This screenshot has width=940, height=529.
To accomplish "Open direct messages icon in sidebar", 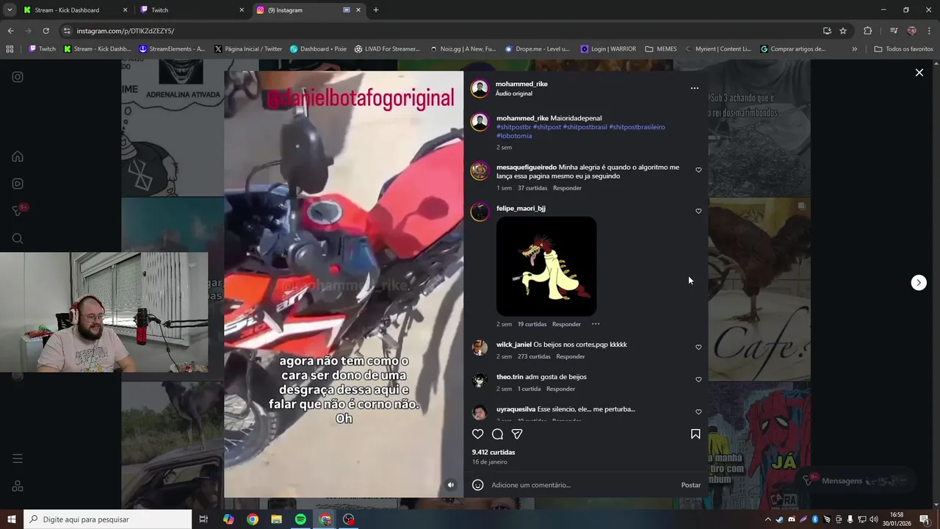I will tap(18, 212).
